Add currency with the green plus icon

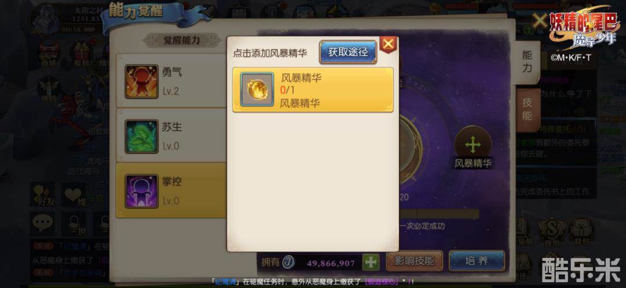click(x=371, y=262)
